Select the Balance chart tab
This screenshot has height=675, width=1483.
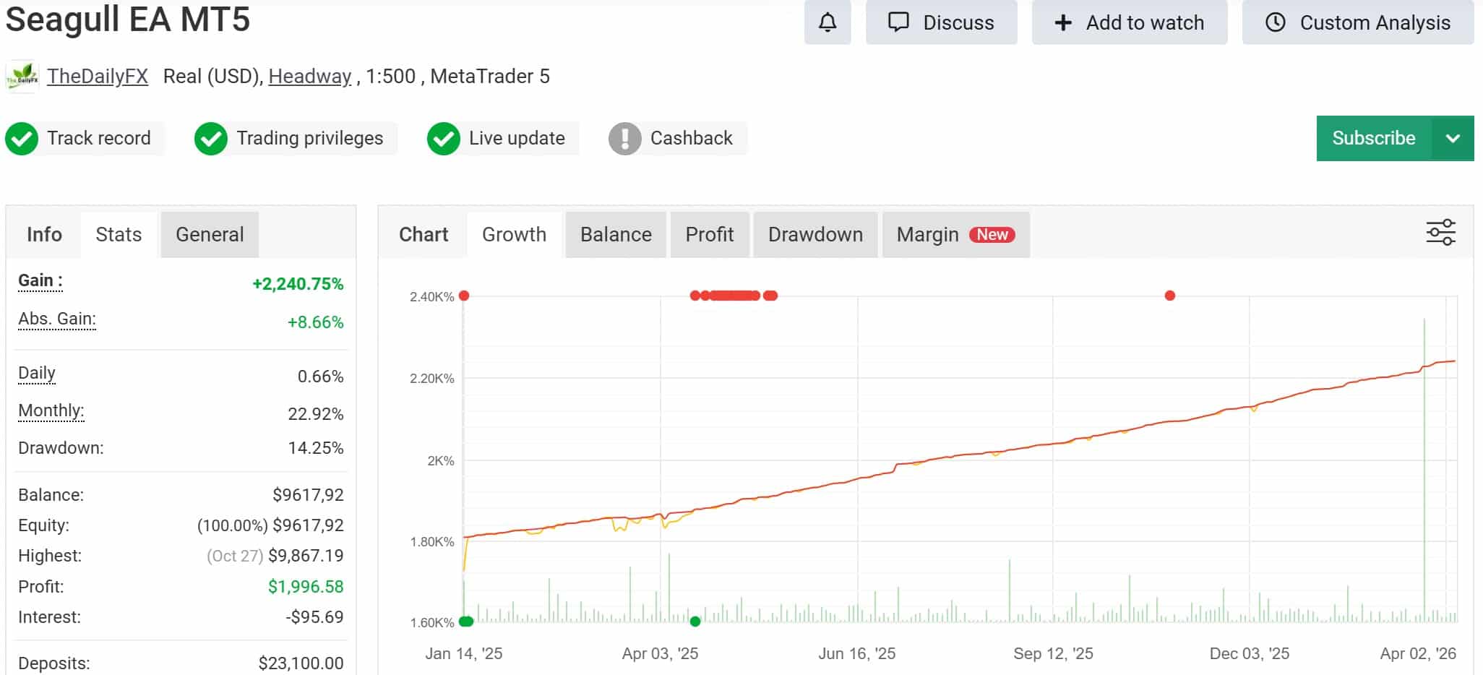(616, 235)
